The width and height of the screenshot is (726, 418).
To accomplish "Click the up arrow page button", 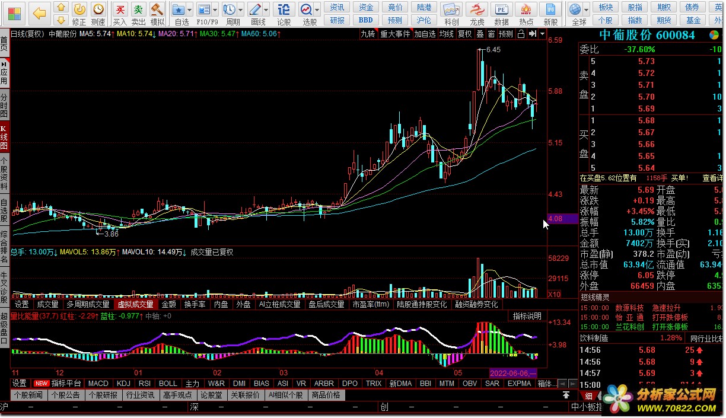I will [60, 8].
